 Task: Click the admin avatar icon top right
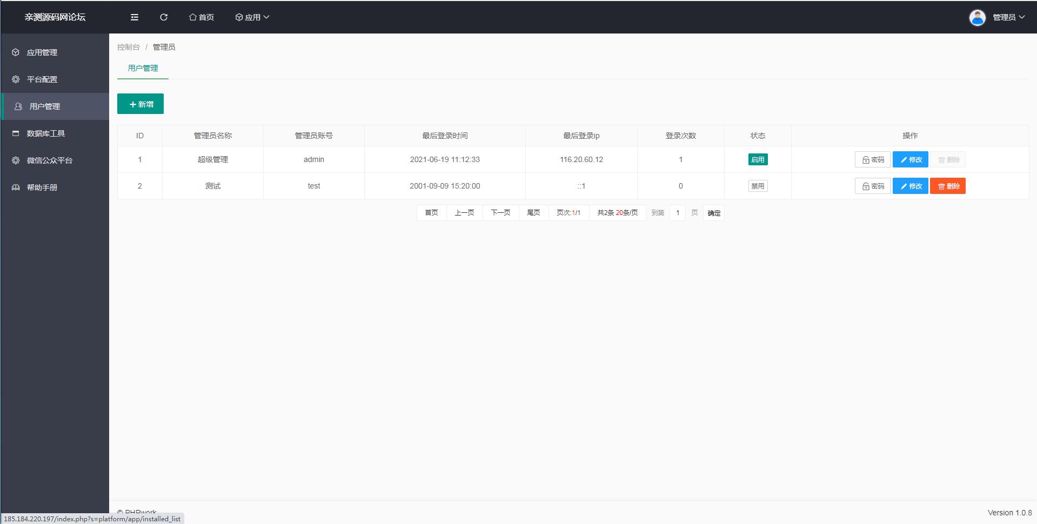tap(978, 17)
